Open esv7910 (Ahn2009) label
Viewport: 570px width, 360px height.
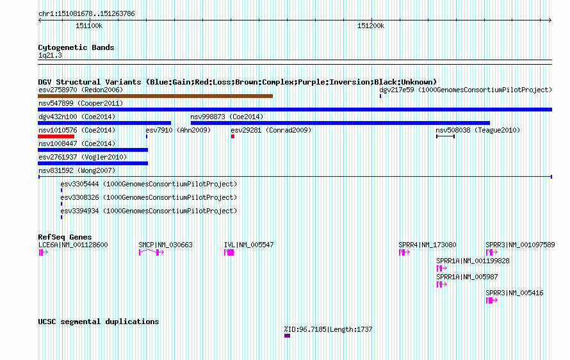click(178, 130)
